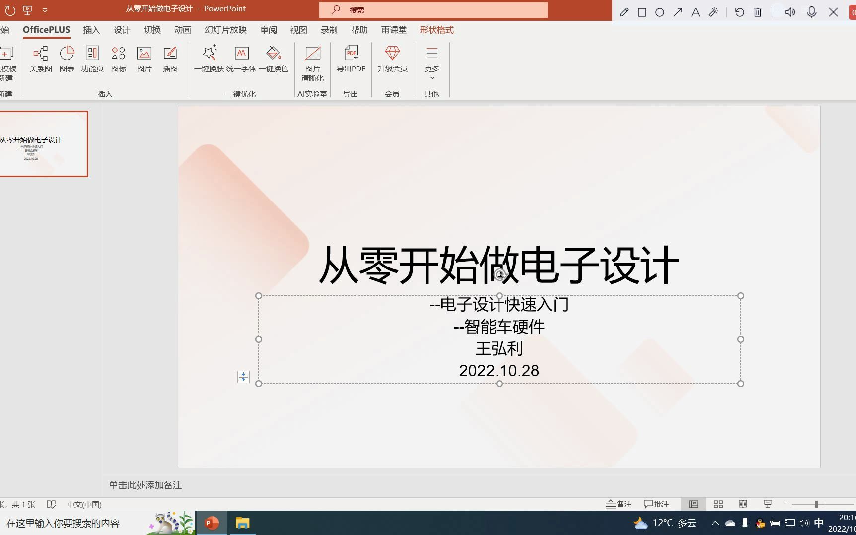
Task: Open the 帮助 help tab
Action: click(x=359, y=30)
